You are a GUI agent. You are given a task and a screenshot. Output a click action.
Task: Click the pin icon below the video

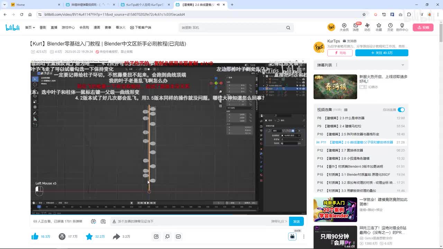[x=167, y=237]
